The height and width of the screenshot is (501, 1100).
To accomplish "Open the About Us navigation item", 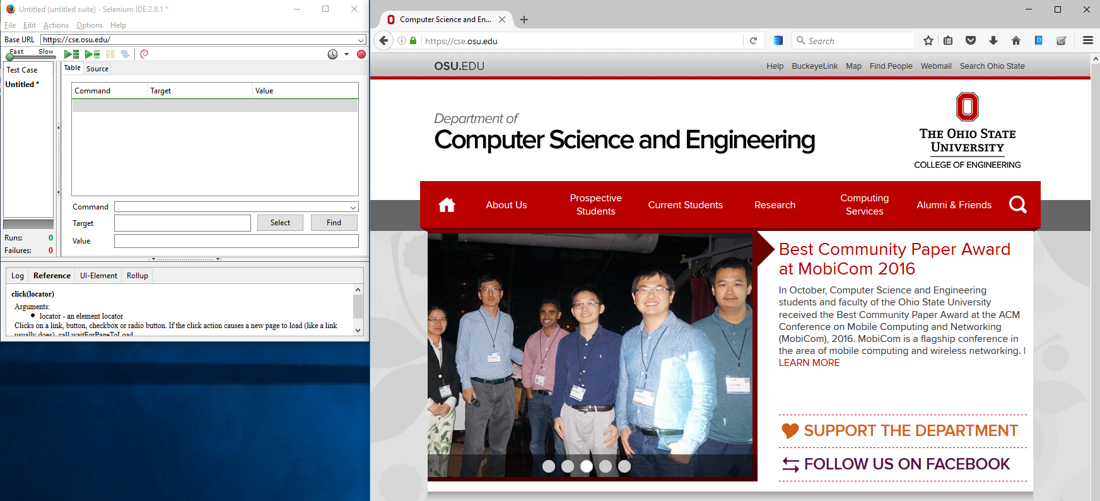I will coord(506,205).
